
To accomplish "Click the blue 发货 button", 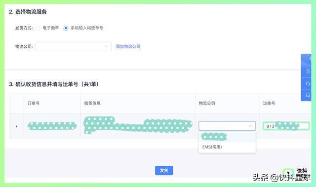I will [x=164, y=171].
